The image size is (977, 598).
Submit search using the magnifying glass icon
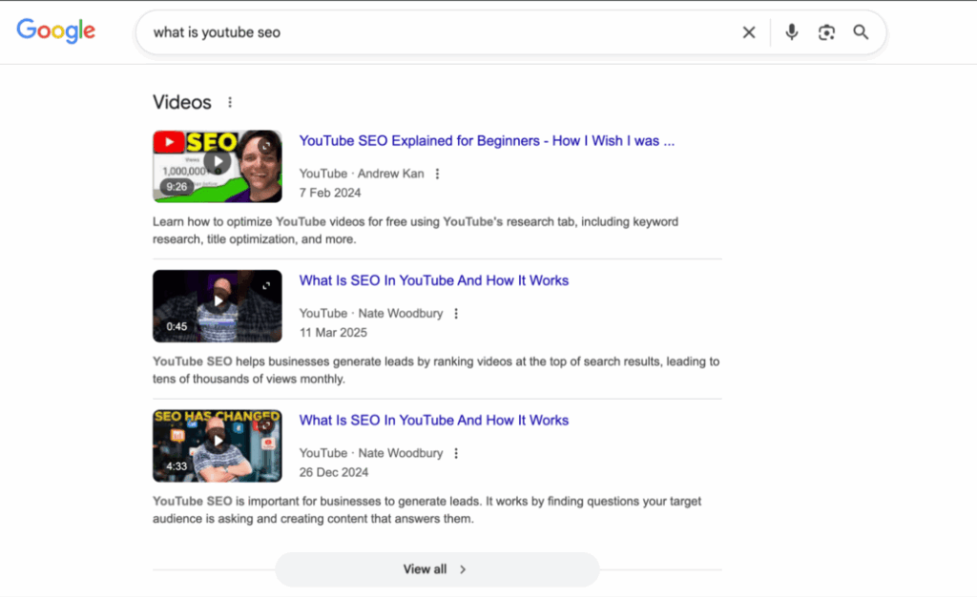861,31
